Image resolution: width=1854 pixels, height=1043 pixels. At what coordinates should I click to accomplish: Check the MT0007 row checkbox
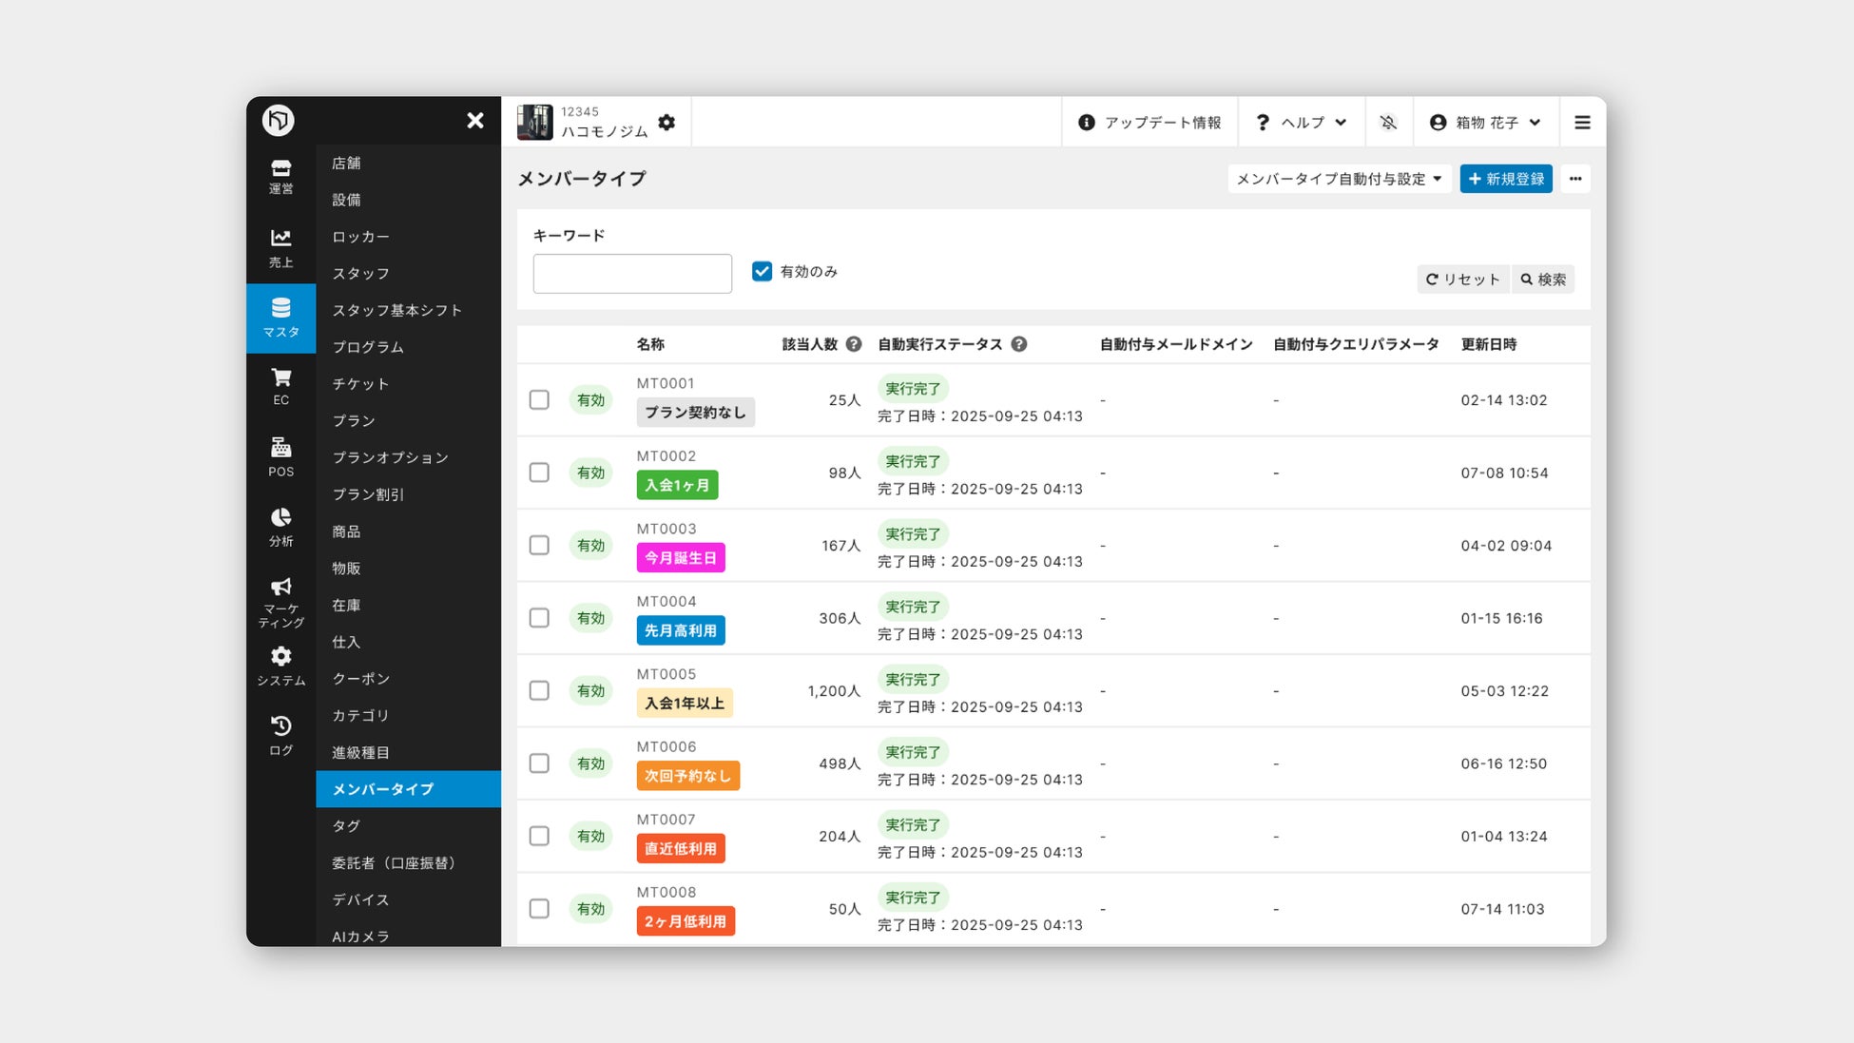point(539,837)
